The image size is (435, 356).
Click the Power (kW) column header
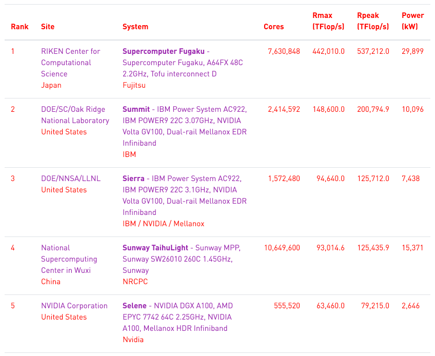[412, 21]
